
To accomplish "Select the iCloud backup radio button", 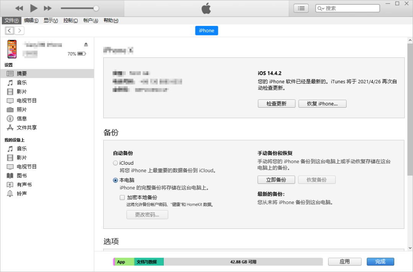I will [115, 163].
